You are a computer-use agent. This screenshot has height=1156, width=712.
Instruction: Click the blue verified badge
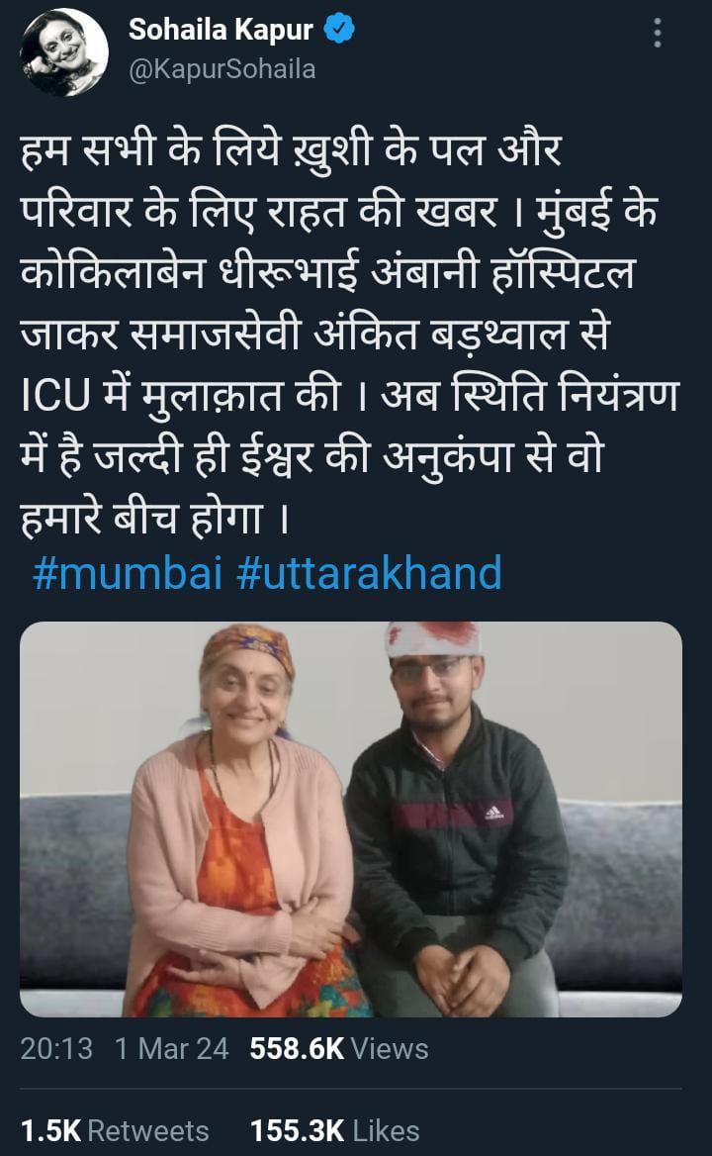[339, 30]
